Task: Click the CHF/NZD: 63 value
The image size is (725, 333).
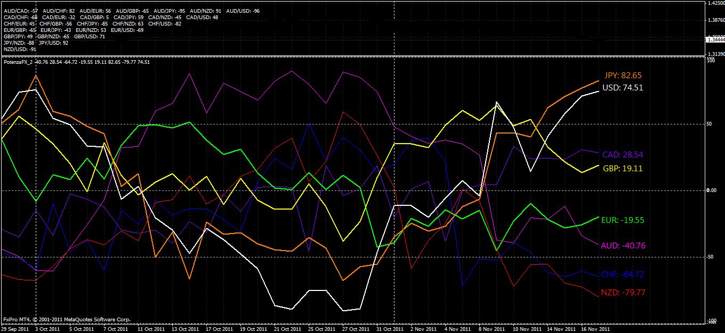Action: pyautogui.click(x=127, y=23)
